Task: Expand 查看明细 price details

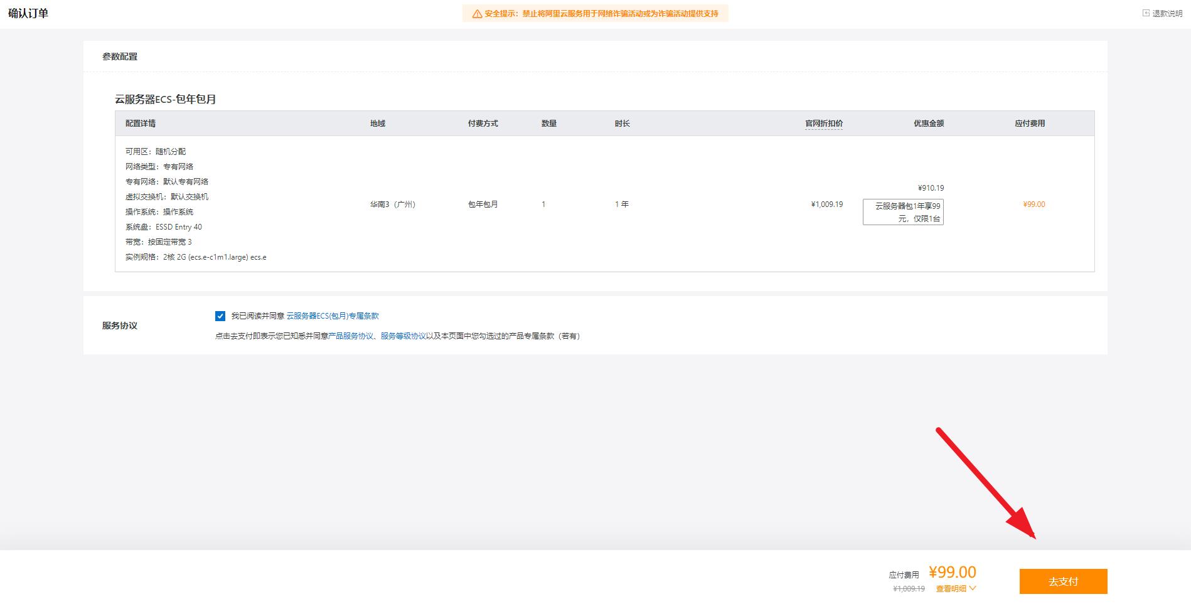Action: (956, 589)
